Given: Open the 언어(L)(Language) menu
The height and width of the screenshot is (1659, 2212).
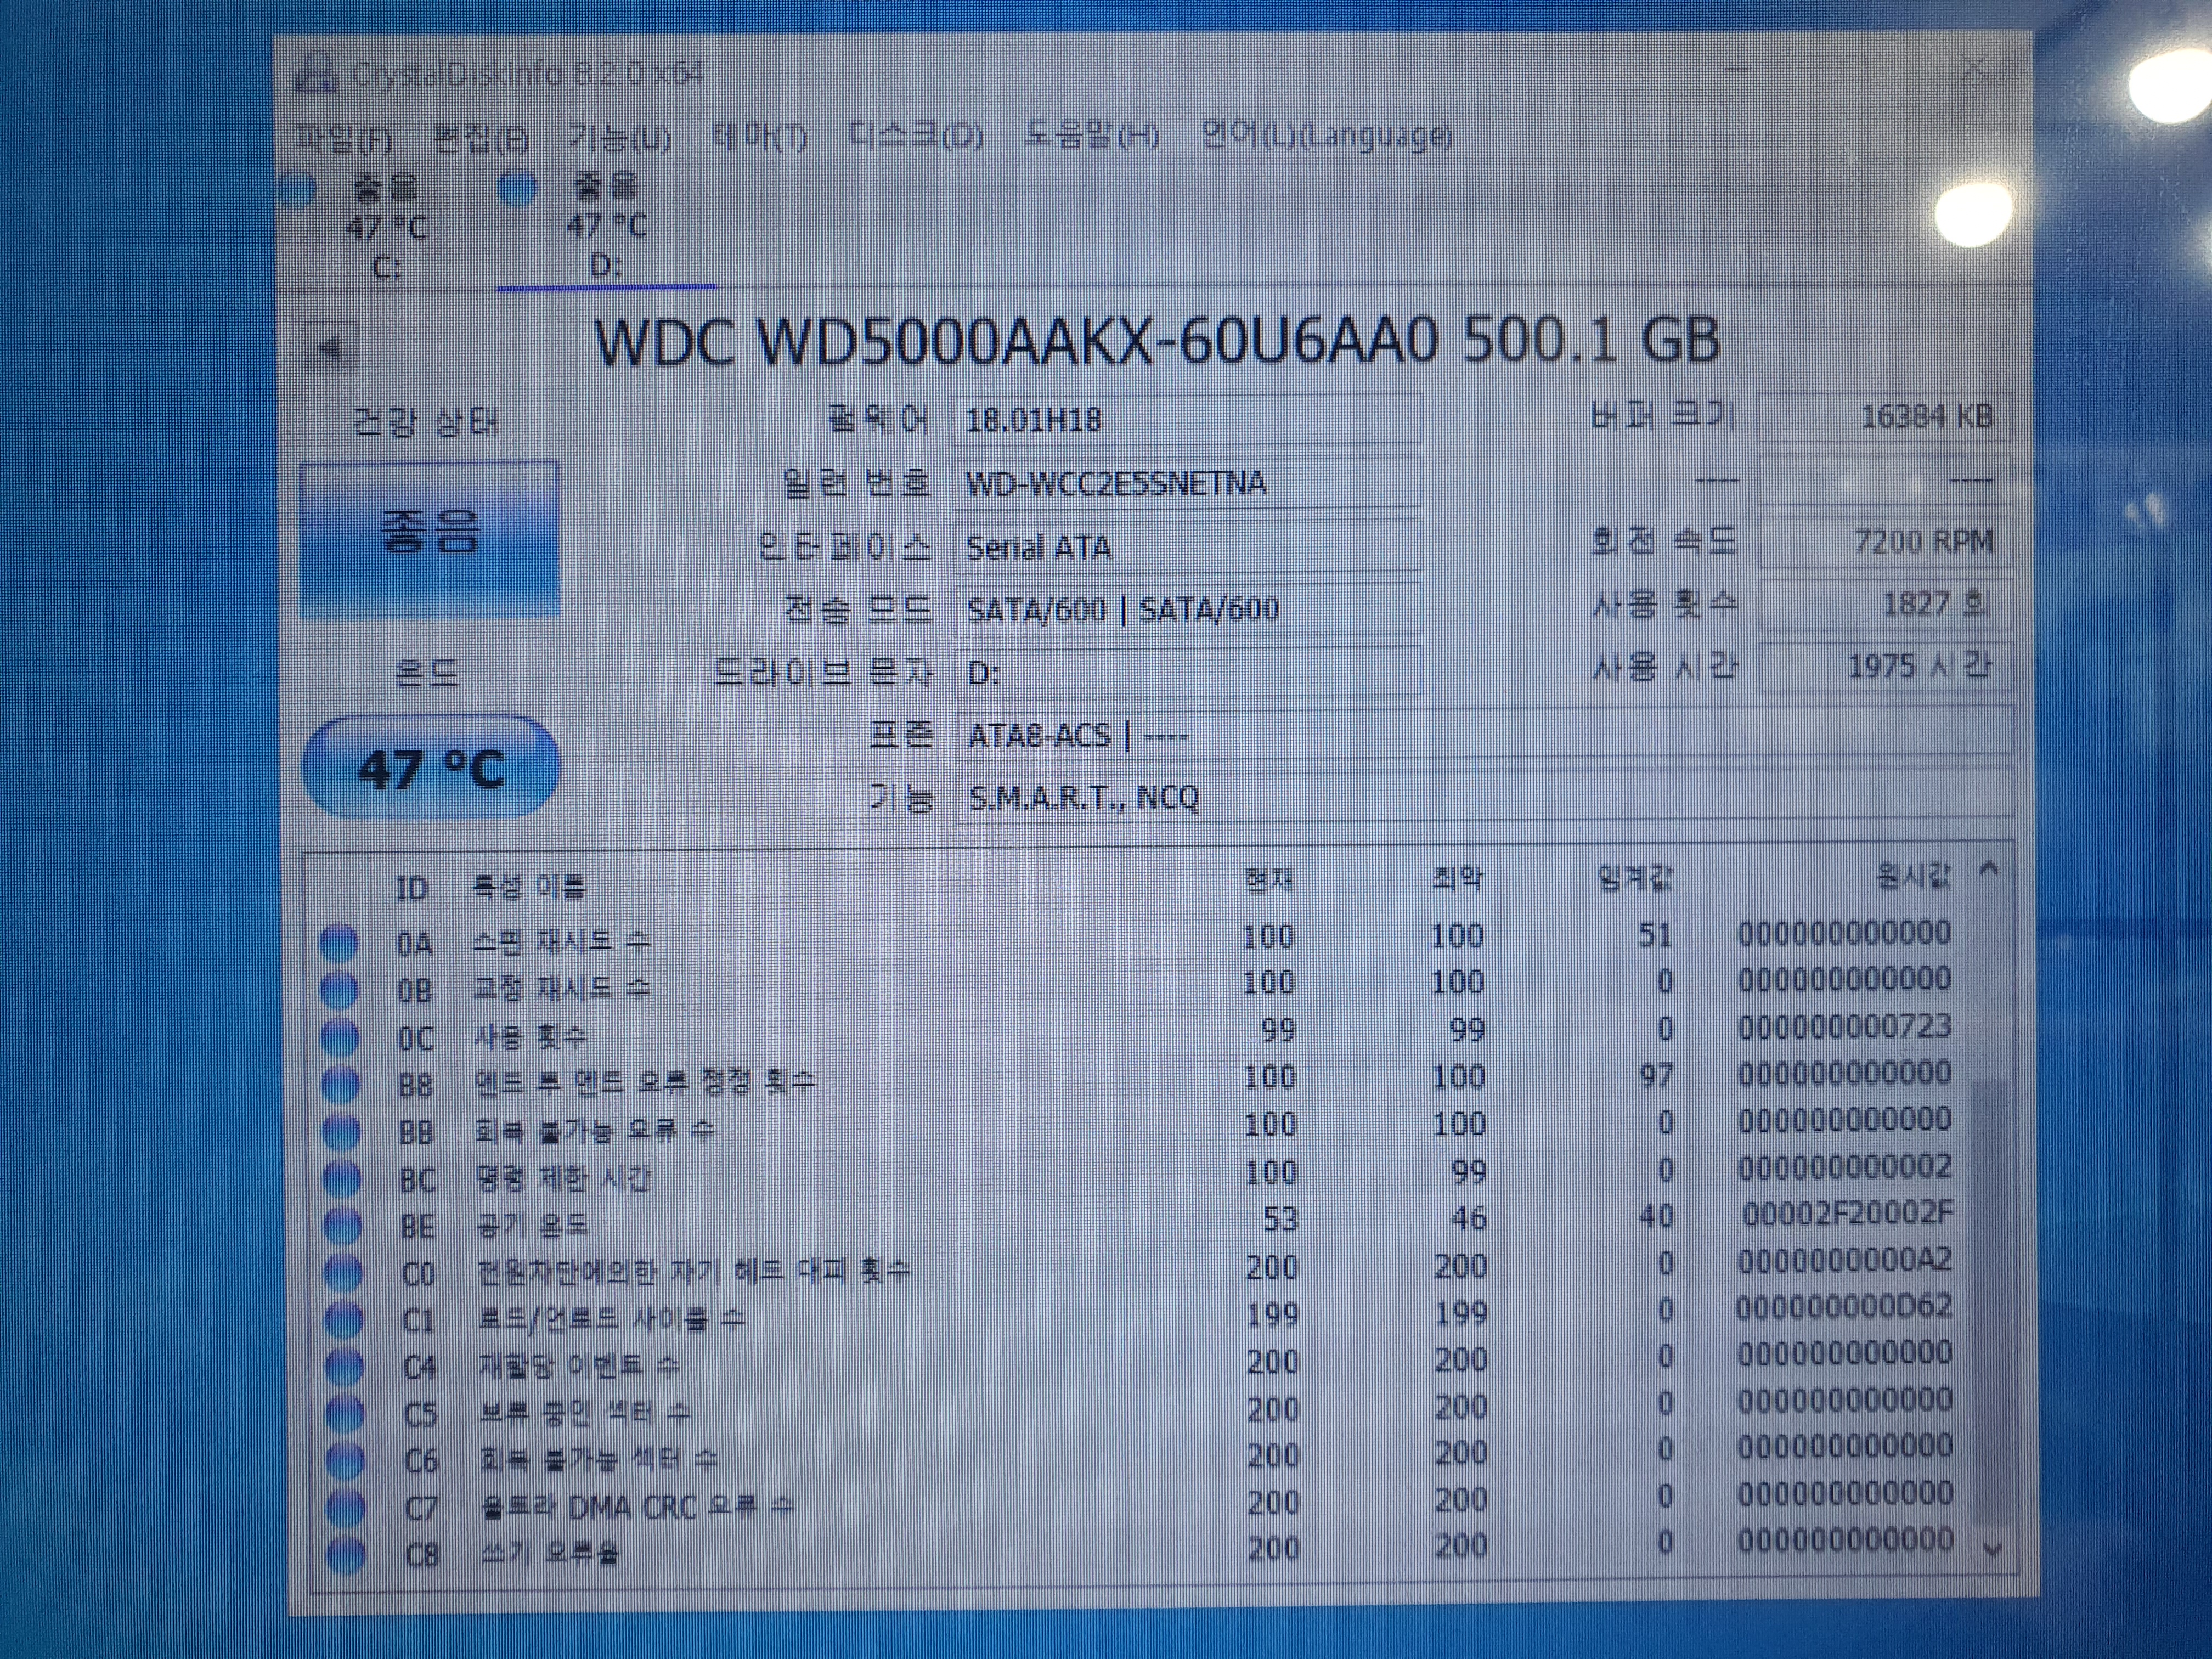Looking at the screenshot, I should pos(1326,134).
